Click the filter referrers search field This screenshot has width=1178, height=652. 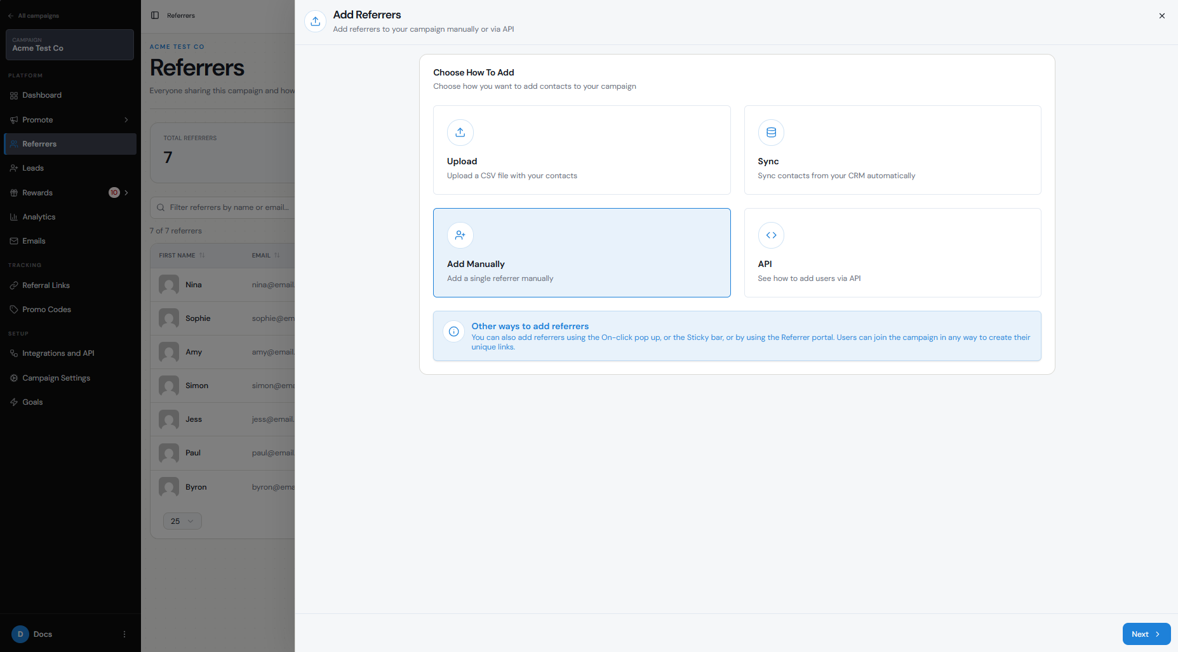223,207
